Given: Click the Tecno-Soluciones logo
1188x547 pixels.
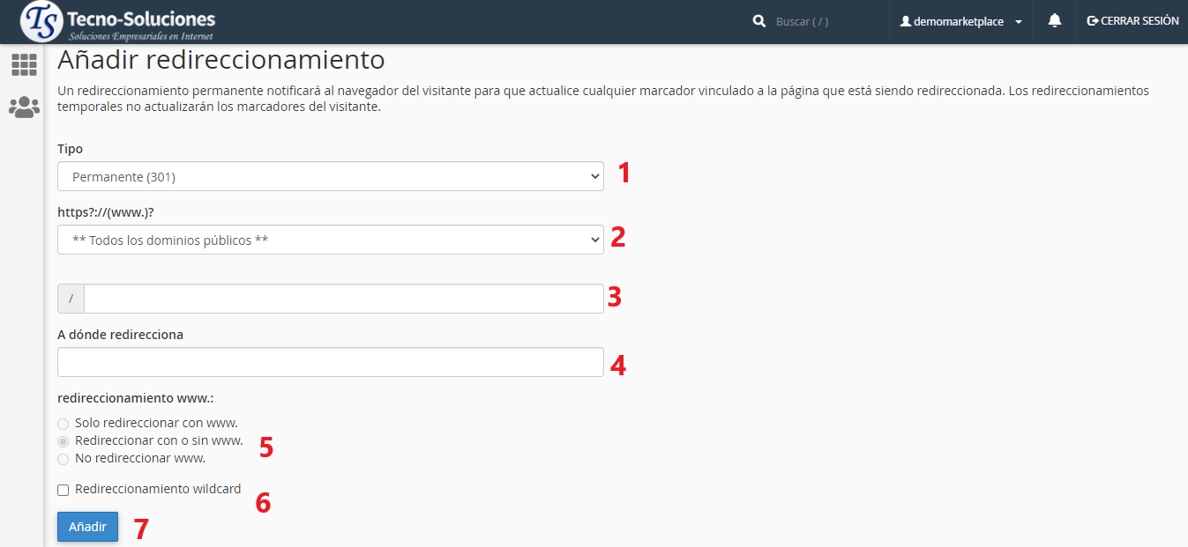Looking at the screenshot, I should click(x=117, y=22).
